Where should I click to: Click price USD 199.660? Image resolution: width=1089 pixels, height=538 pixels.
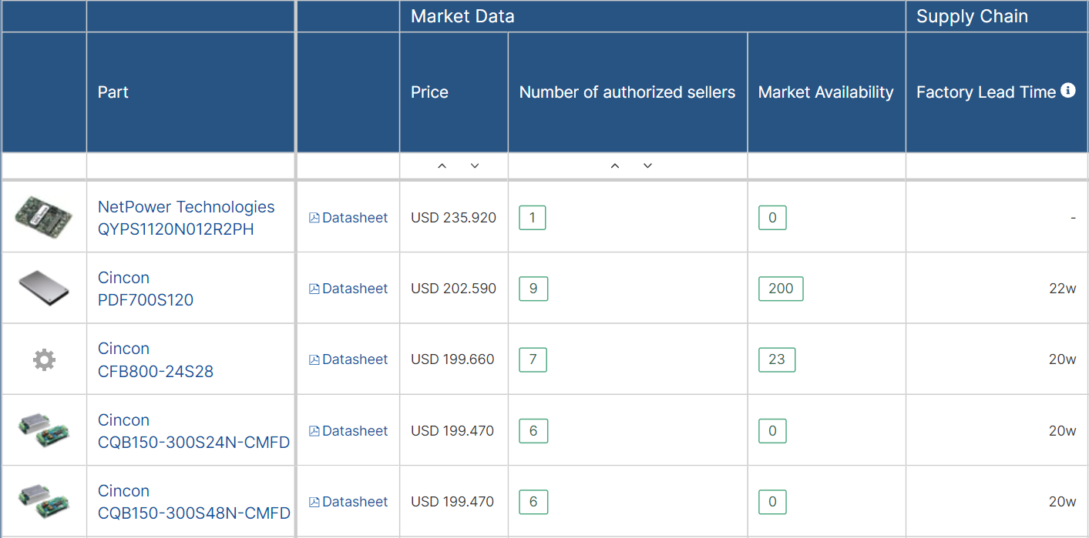point(452,359)
